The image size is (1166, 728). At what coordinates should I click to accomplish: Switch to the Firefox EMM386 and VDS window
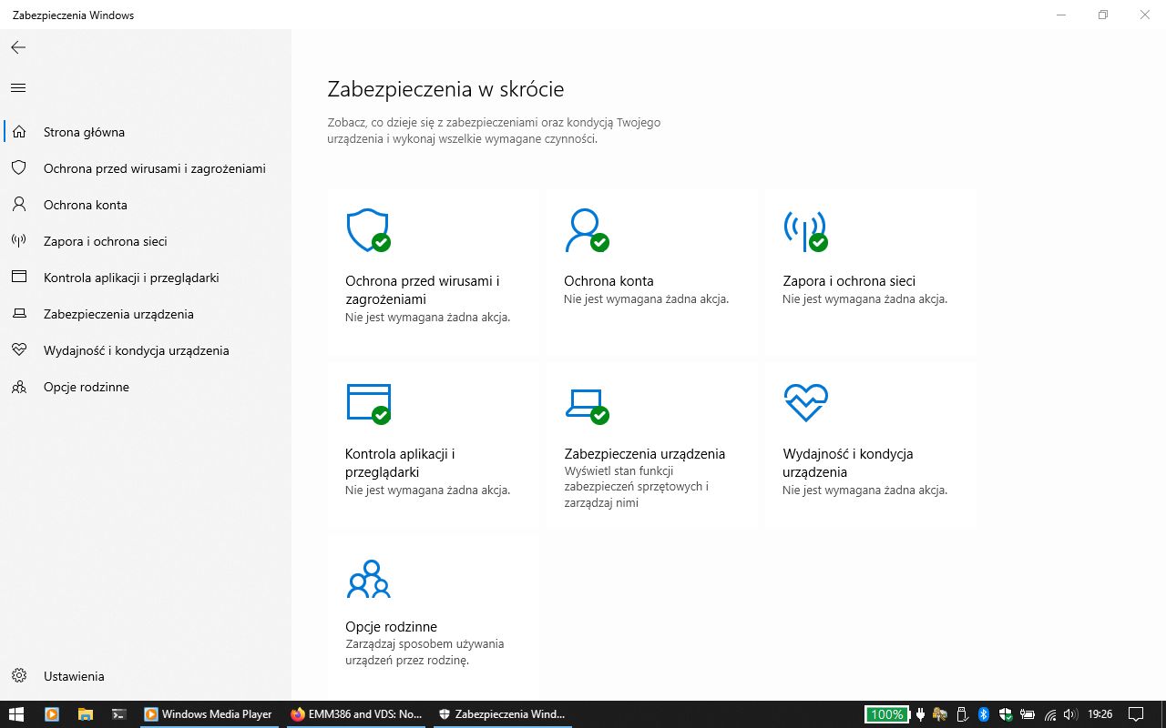coord(354,714)
